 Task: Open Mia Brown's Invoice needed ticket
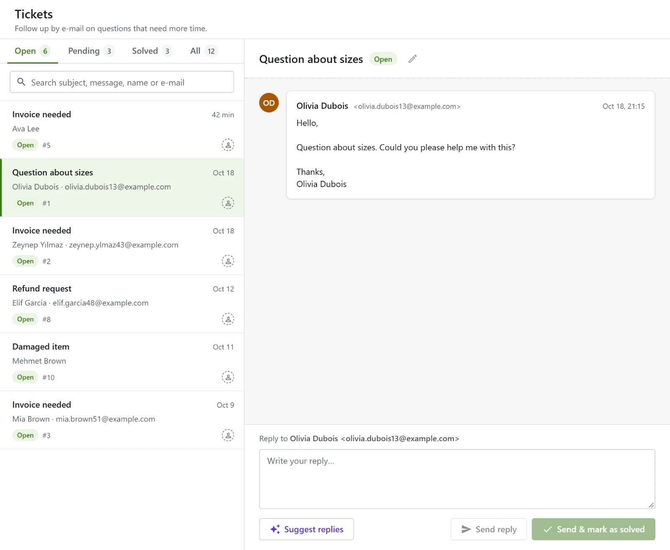[122, 420]
